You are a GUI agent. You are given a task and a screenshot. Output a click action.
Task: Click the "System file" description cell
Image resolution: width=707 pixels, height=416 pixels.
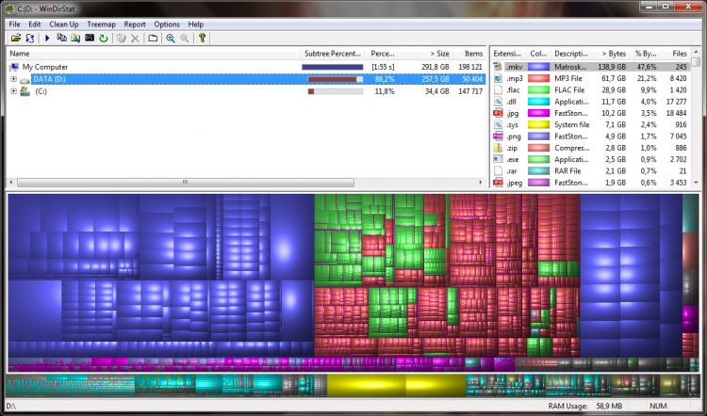click(572, 125)
